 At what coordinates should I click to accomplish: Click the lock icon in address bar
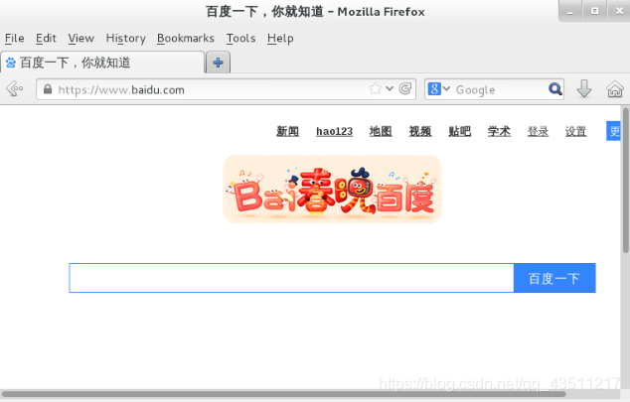pos(48,89)
